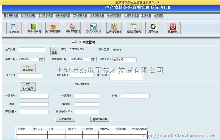Click the 零件选择 button

28,68
